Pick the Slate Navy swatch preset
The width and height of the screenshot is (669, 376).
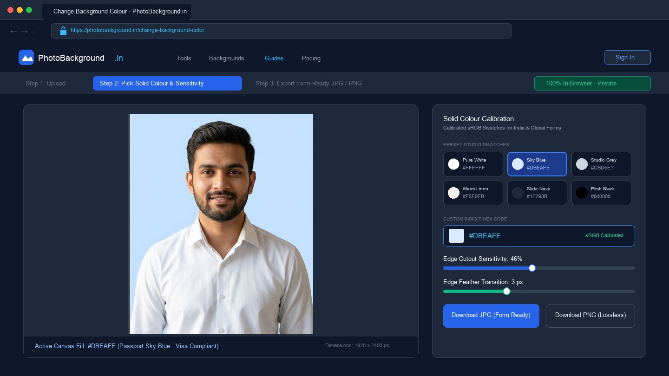tap(537, 193)
